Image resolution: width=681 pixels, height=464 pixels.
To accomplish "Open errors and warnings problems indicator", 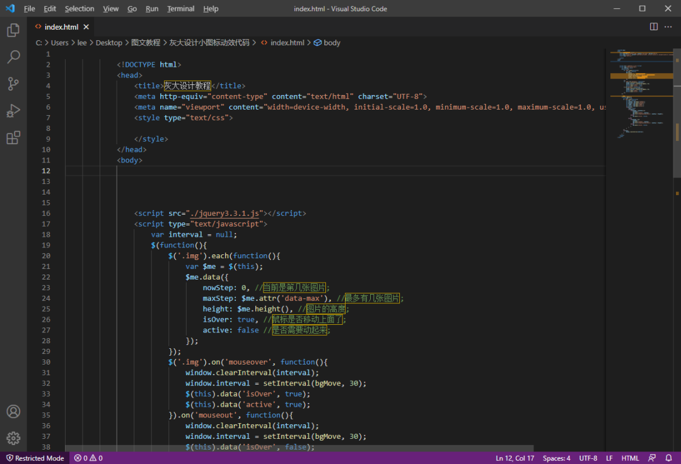I will click(88, 458).
